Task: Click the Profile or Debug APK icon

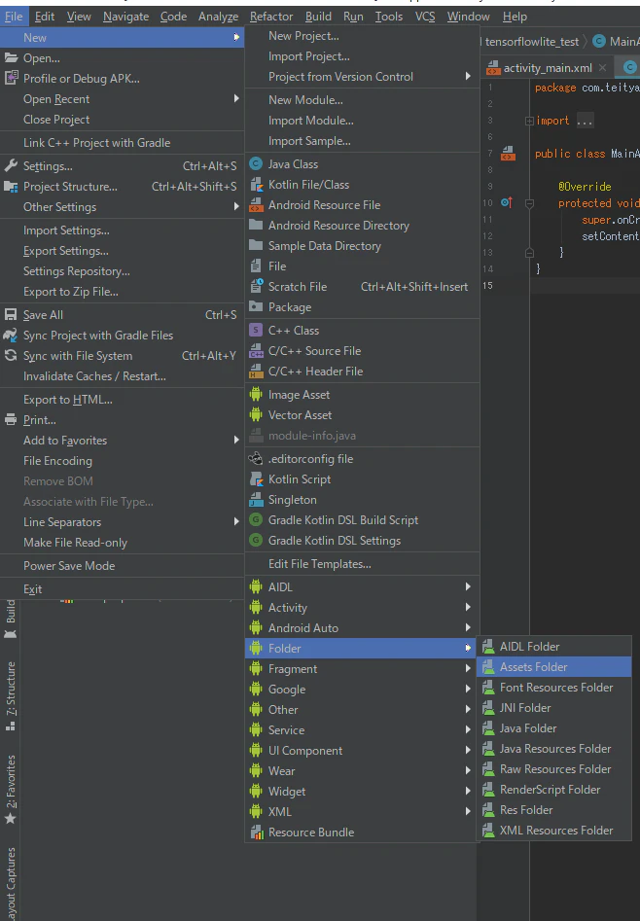Action: (11, 78)
